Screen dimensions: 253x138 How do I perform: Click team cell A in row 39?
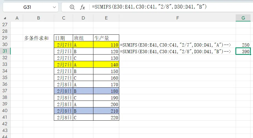[x=83, y=104]
